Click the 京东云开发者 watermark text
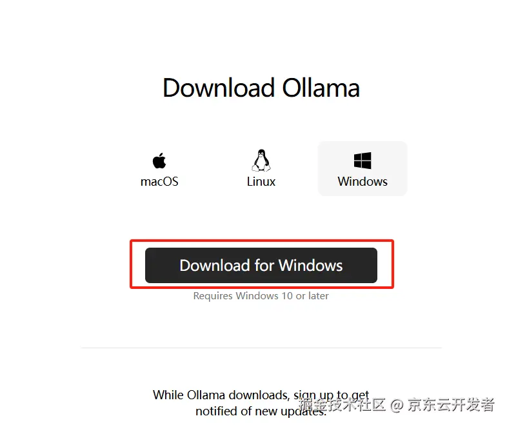Screen dimensions: 507x425 [451, 404]
